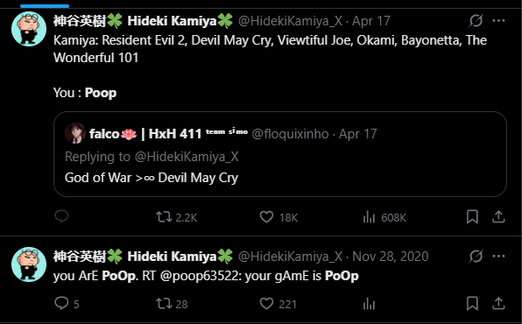Open more options on Nov 28, 2020 post
This screenshot has height=324, width=522.
point(498,256)
